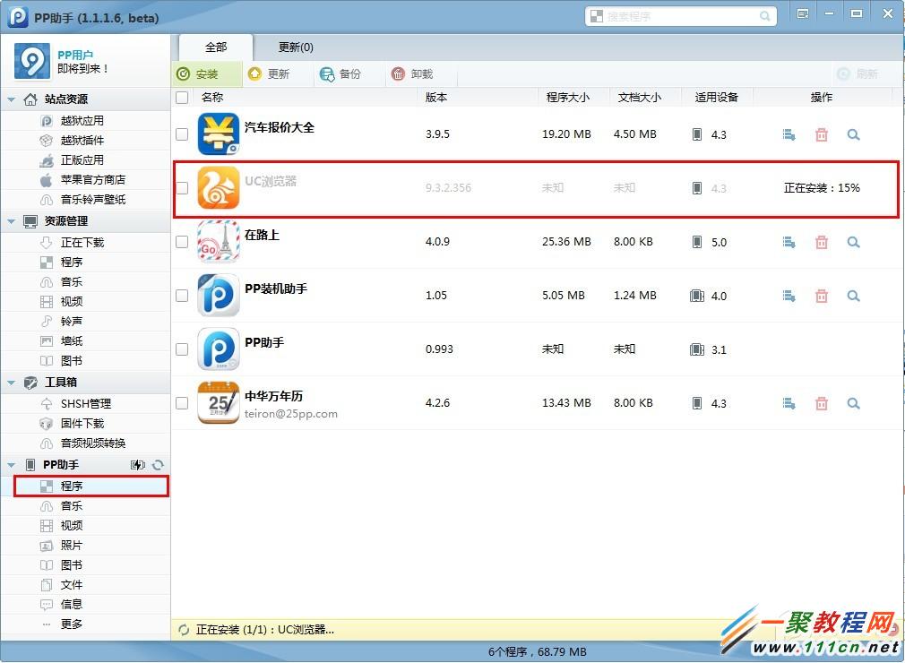Select the 汽车报价大全 row checkbox
The width and height of the screenshot is (905, 663).
pyautogui.click(x=181, y=134)
